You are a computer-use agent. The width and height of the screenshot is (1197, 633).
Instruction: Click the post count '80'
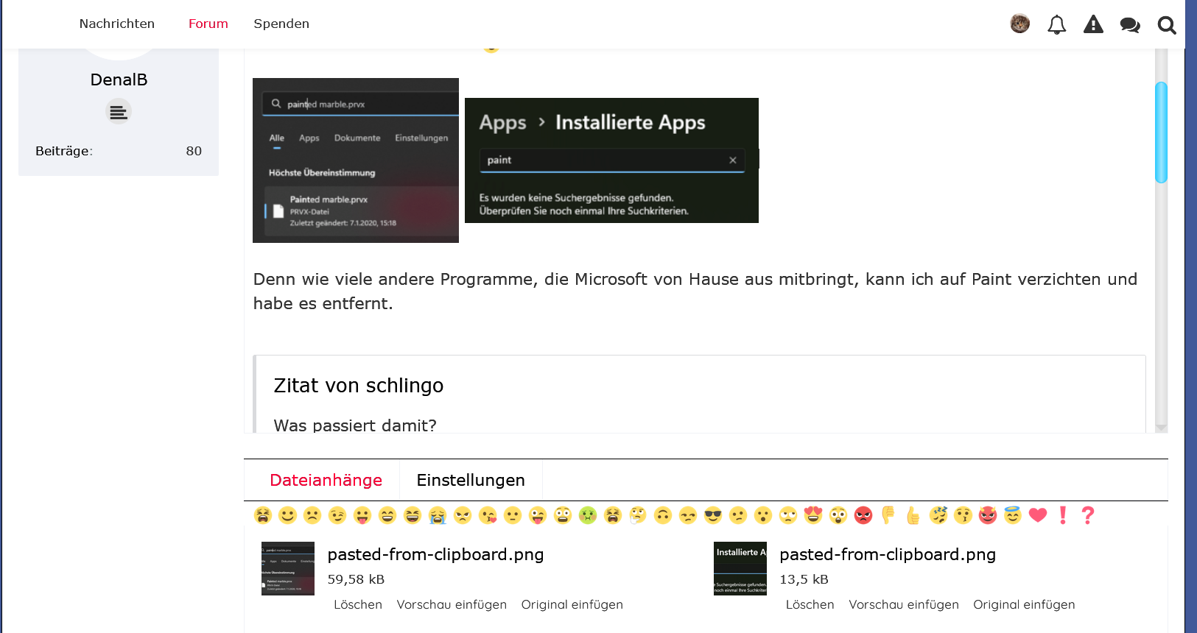click(194, 151)
